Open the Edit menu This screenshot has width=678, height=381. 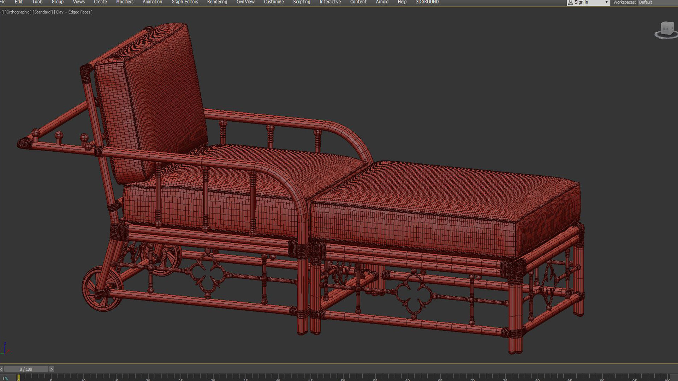click(x=18, y=2)
